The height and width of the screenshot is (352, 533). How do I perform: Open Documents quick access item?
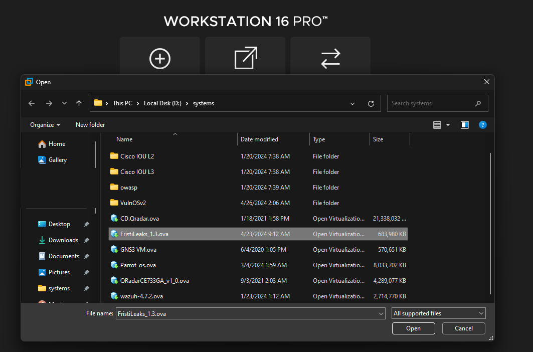[59, 256]
